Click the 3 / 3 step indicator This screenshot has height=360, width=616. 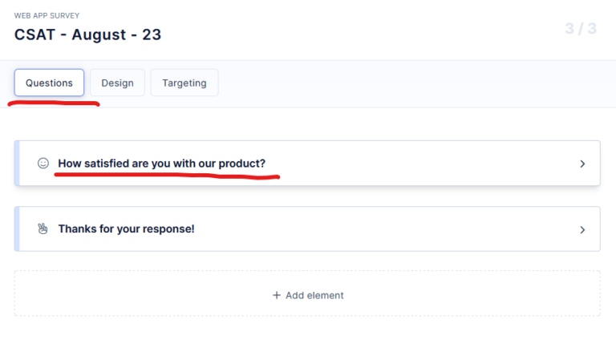pyautogui.click(x=581, y=30)
